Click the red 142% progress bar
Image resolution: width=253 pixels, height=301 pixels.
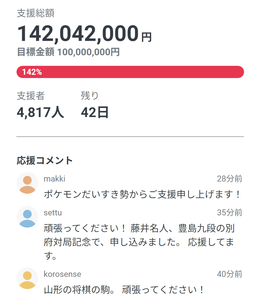(130, 72)
